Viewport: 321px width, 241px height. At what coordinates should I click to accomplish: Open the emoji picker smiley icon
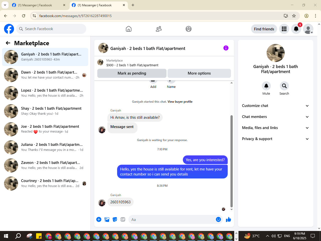218,219
